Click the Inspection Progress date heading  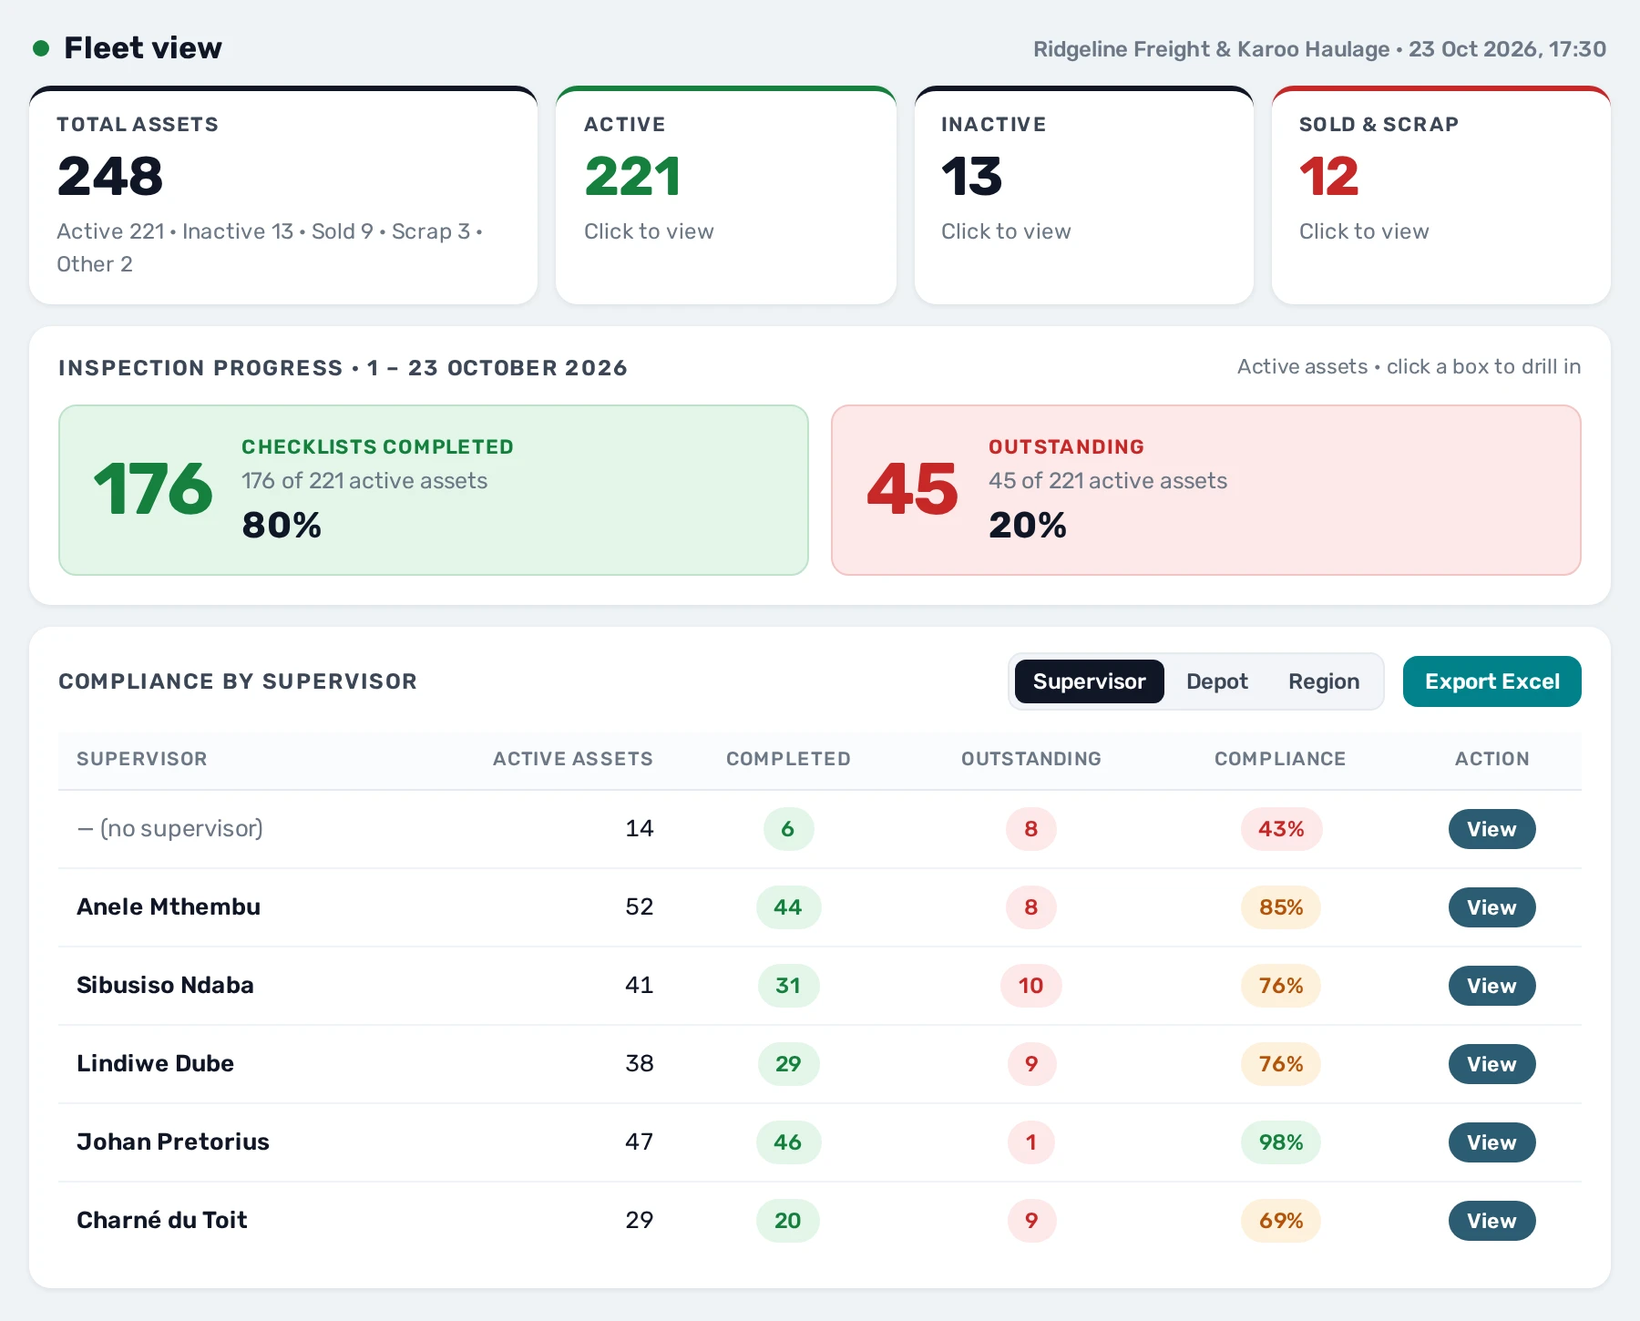(343, 368)
